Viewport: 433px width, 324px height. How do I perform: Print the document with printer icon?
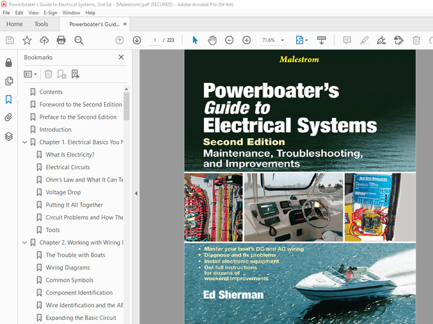coord(61,40)
